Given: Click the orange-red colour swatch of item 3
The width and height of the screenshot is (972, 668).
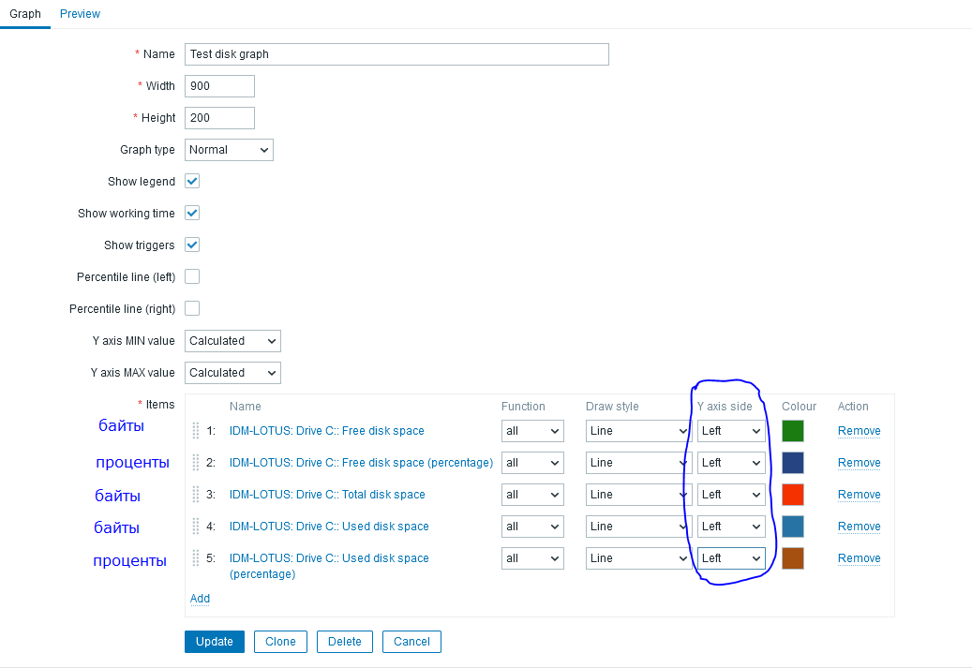Looking at the screenshot, I should pyautogui.click(x=793, y=495).
